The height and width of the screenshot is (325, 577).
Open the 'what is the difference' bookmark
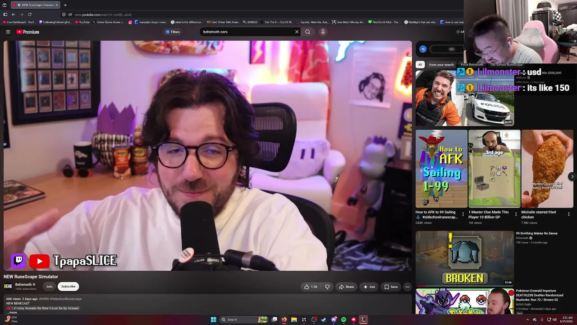pos(187,22)
